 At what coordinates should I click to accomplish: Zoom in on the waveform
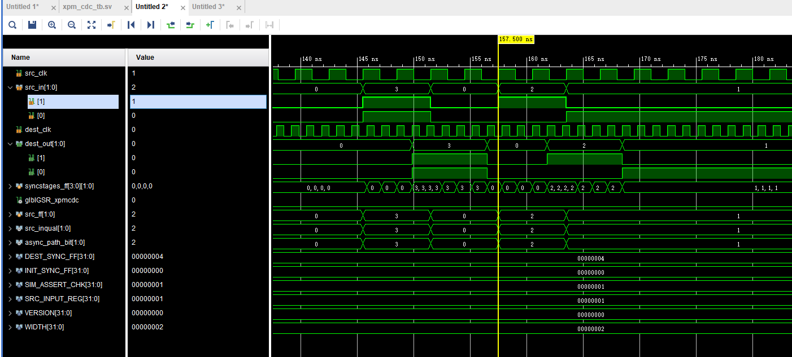pyautogui.click(x=51, y=25)
